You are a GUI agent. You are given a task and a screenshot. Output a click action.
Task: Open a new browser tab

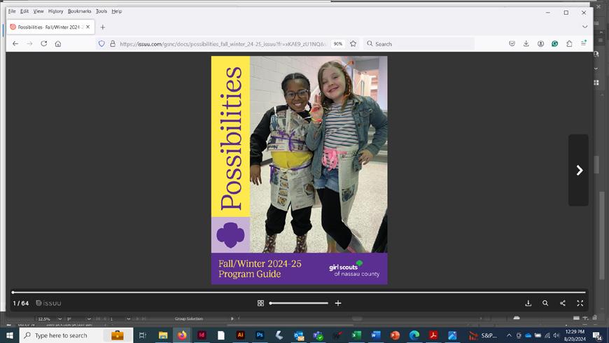102,27
